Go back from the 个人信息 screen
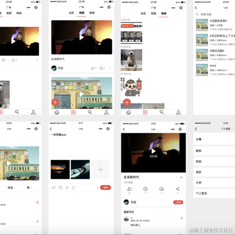Image resolution: width=235 pixels, height=235 pixels. (x=196, y=129)
